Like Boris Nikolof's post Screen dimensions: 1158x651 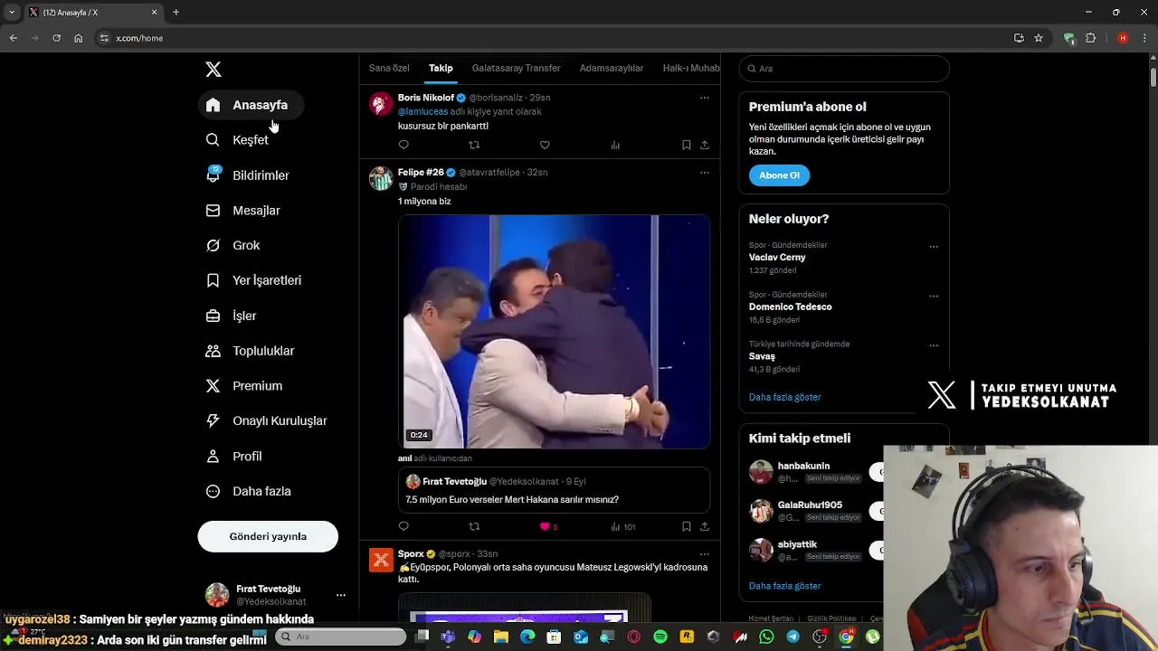545,145
